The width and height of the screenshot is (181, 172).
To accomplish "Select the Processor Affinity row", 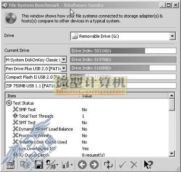I will [x=87, y=135].
